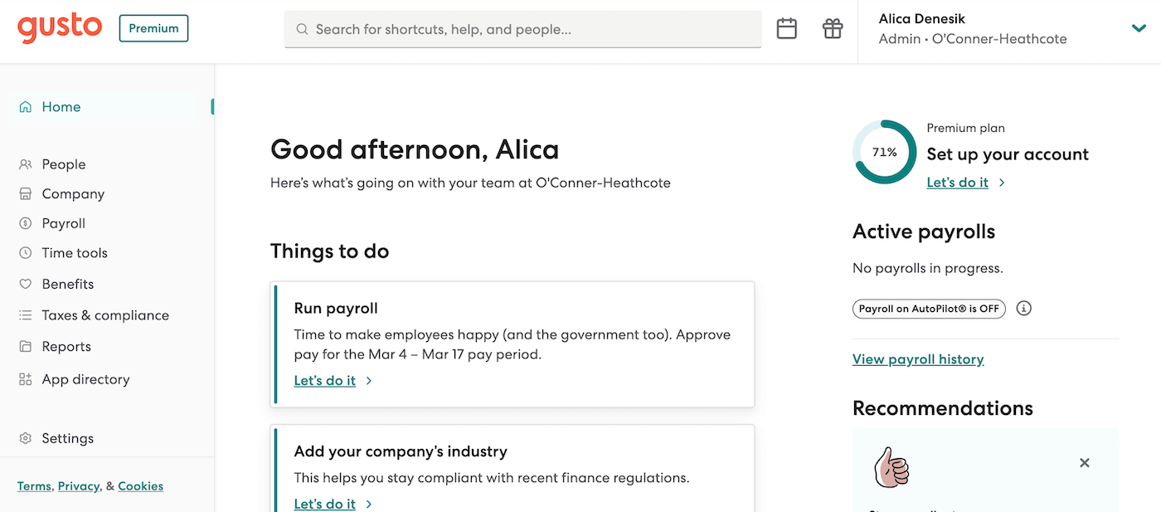Open Taxes & compliance in the sidebar
Image resolution: width=1161 pixels, height=512 pixels.
(x=94, y=315)
